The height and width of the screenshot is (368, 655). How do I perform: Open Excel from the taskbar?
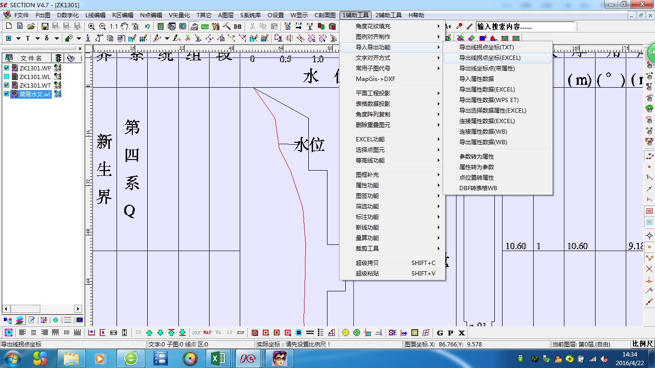click(x=219, y=358)
